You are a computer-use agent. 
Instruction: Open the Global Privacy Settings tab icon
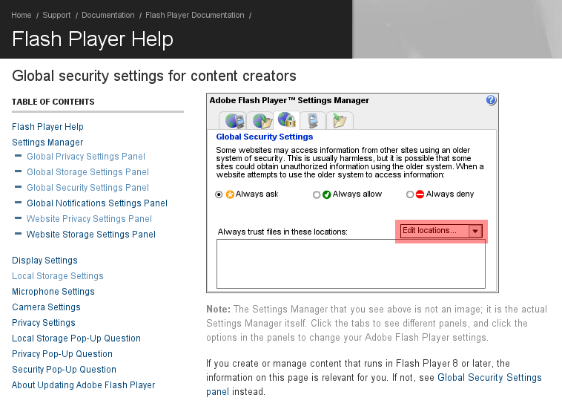(x=234, y=120)
